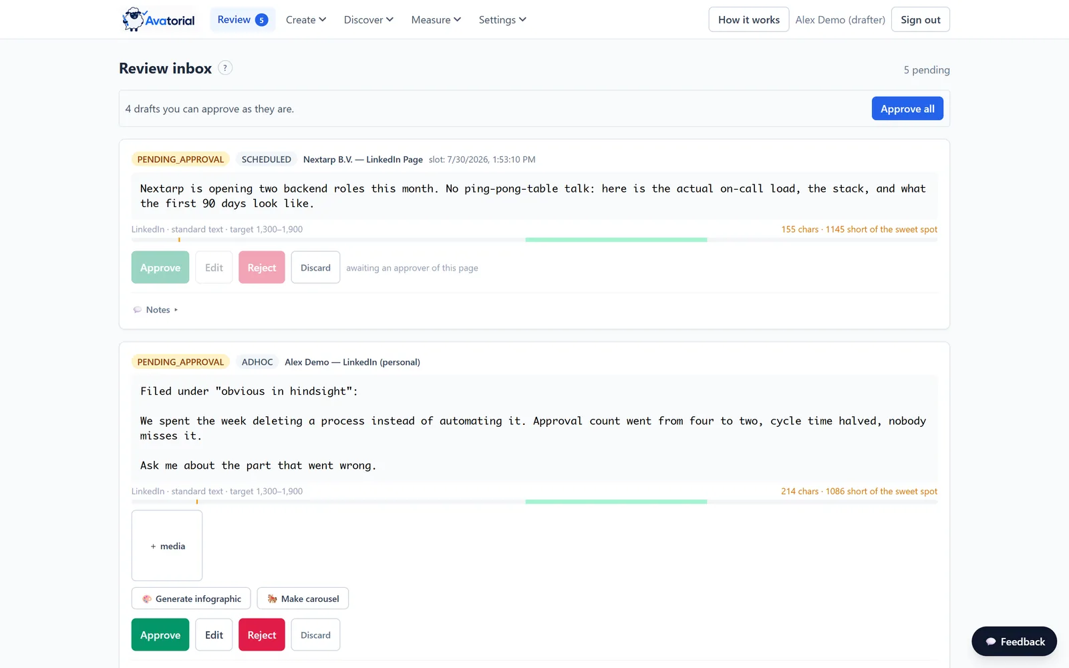Click 'Nextarp B.V. — LinkedIn Page' label
This screenshot has width=1069, height=668.
(363, 160)
